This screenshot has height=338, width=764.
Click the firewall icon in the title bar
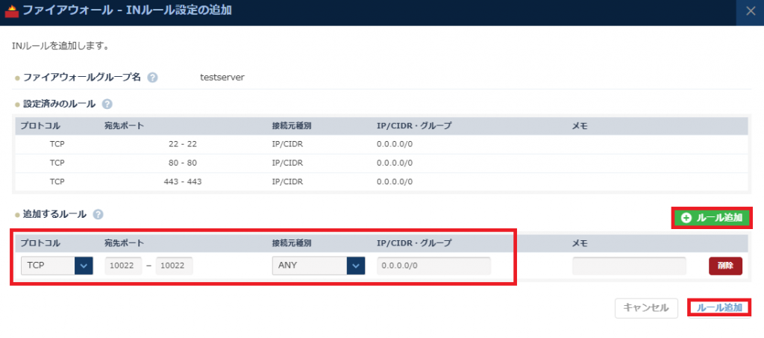pos(11,12)
